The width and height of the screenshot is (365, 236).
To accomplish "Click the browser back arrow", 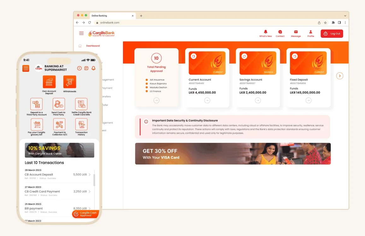I will 77,23.
